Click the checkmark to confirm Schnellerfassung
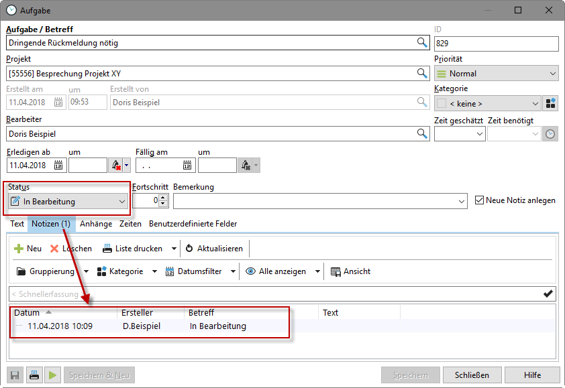 (x=548, y=294)
